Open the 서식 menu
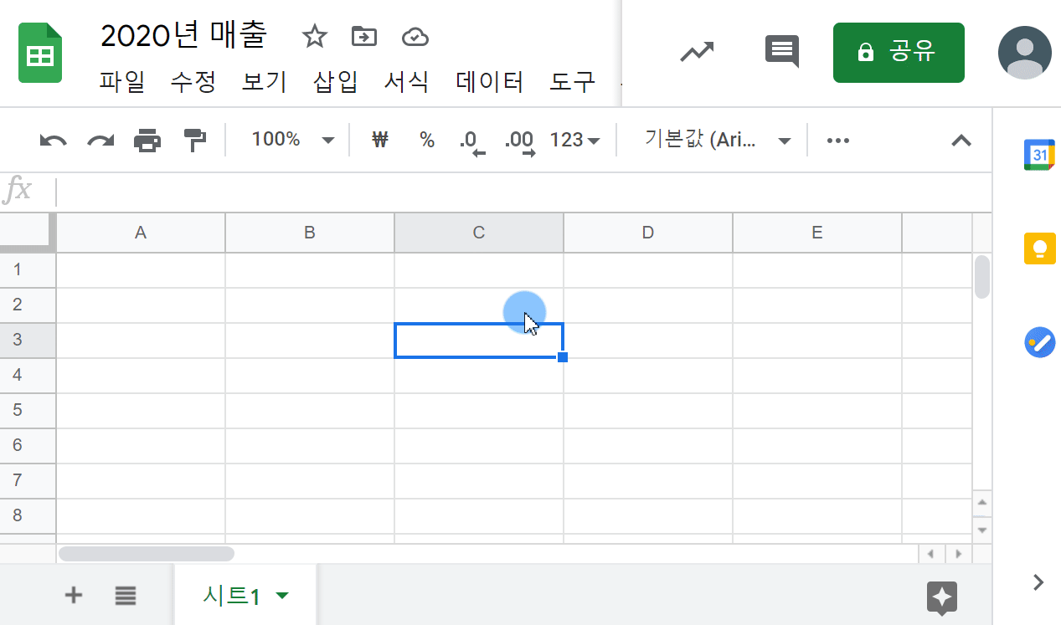Image resolution: width=1061 pixels, height=625 pixels. pos(407,82)
